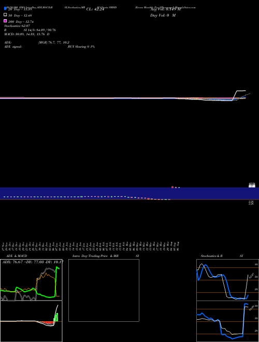
Task: Select the '50 Day = 12.48' label
Action: point(20,16)
